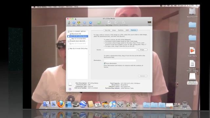The width and height of the screenshot is (210, 118).
Task: Open iTunes from the Dock
Action: coord(113,104)
